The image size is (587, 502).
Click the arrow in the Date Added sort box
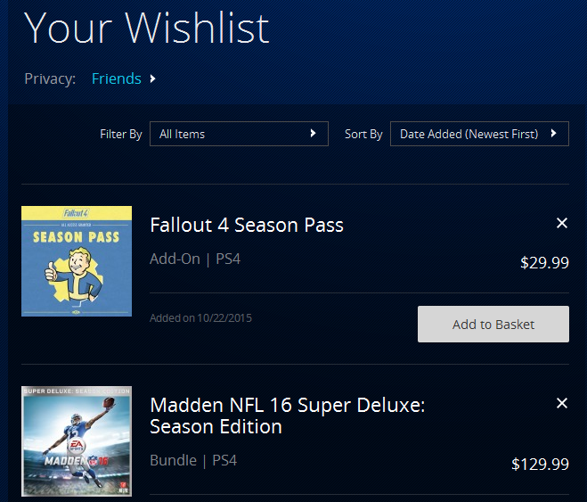pyautogui.click(x=554, y=134)
